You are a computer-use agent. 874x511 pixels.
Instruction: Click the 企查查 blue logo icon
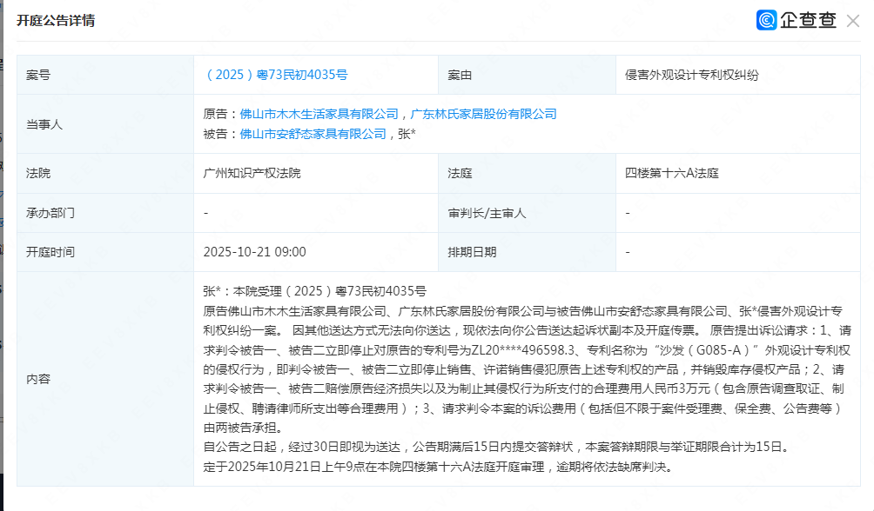(x=767, y=20)
